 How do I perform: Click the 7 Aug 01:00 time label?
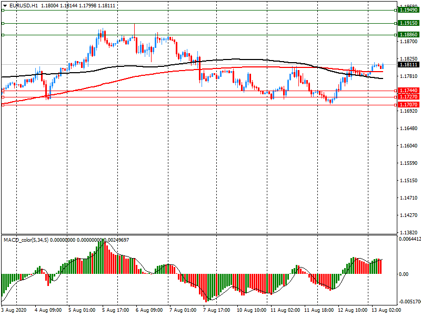tap(183, 310)
